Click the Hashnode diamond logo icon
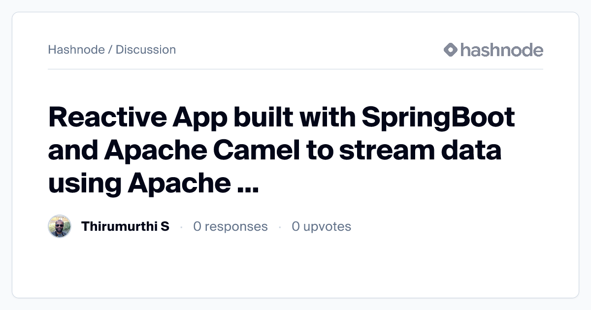Image resolution: width=591 pixels, height=310 pixels. (x=451, y=50)
